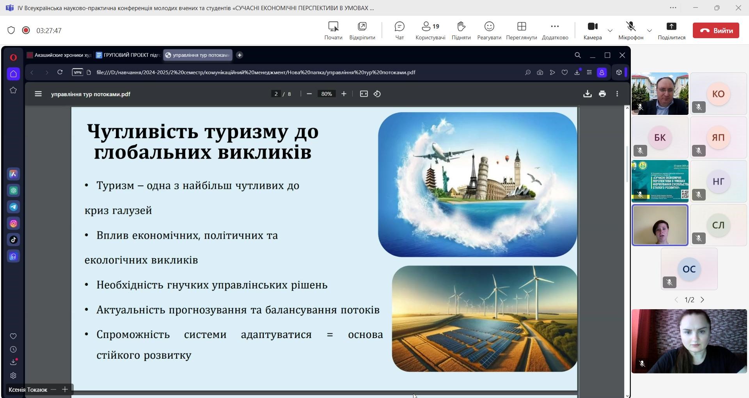Viewport: 749px width, 398px height.
Task: Unpin content with Відкріпити
Action: 362,30
